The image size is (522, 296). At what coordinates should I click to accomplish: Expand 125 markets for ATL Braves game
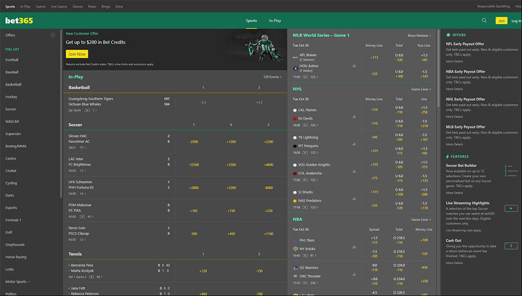pos(314,77)
